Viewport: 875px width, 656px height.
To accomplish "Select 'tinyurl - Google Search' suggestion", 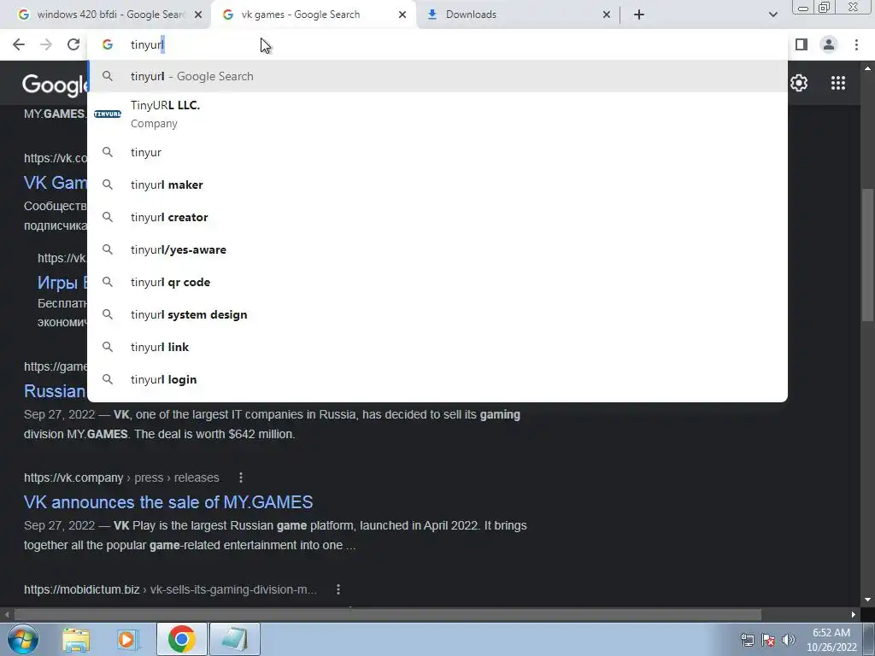I will [x=437, y=76].
